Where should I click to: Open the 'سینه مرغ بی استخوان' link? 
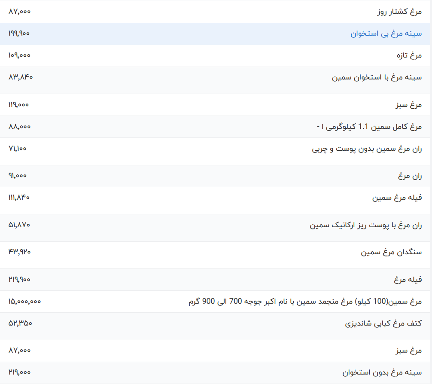(386, 34)
